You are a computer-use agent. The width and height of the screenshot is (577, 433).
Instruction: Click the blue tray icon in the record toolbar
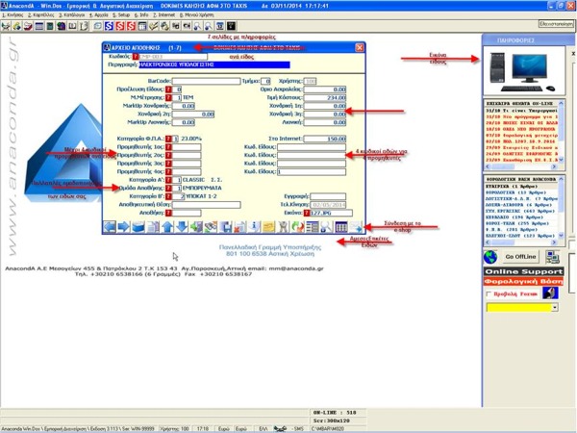pyautogui.click(x=138, y=226)
